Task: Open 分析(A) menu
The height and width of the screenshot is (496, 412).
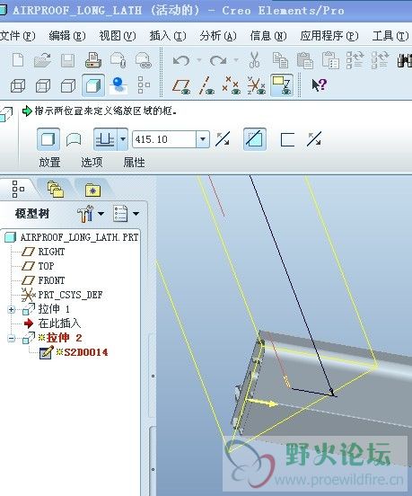Action: pyautogui.click(x=218, y=36)
